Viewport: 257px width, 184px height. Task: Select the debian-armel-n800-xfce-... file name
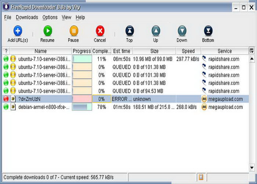coord(44,107)
